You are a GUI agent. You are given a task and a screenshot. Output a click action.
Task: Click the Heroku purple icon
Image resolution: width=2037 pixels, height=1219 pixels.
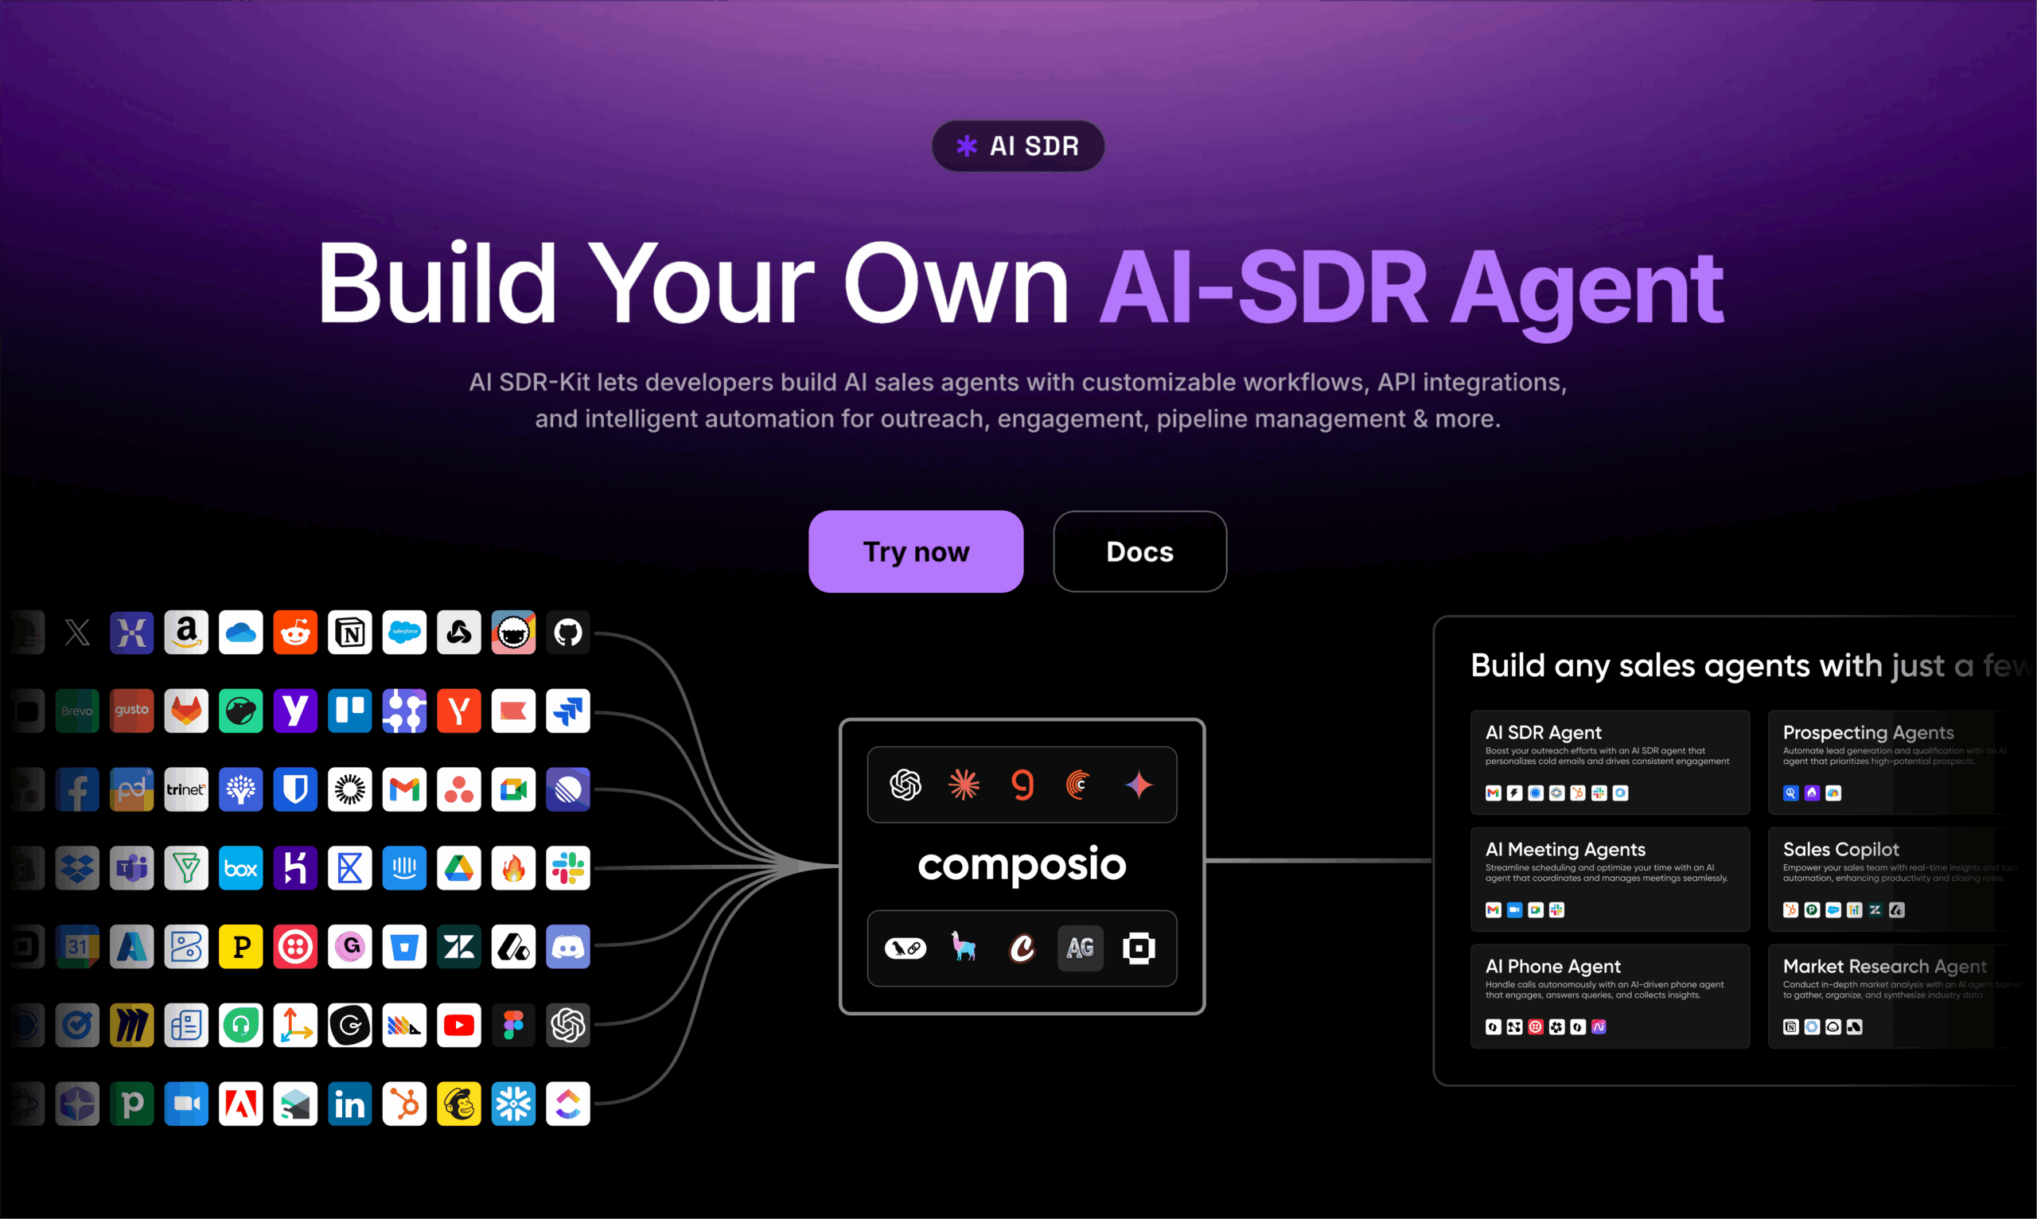(296, 868)
